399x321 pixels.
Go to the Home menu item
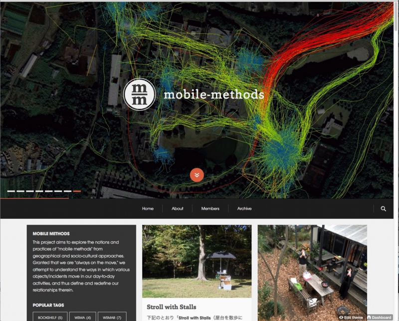coord(148,208)
